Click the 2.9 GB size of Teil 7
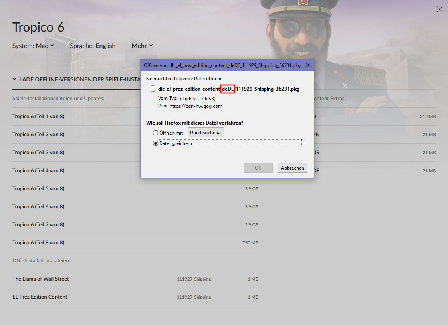Viewport: 448px width, 325px height. click(x=251, y=225)
